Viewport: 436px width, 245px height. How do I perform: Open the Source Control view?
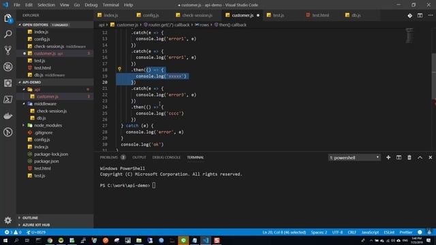(7, 50)
